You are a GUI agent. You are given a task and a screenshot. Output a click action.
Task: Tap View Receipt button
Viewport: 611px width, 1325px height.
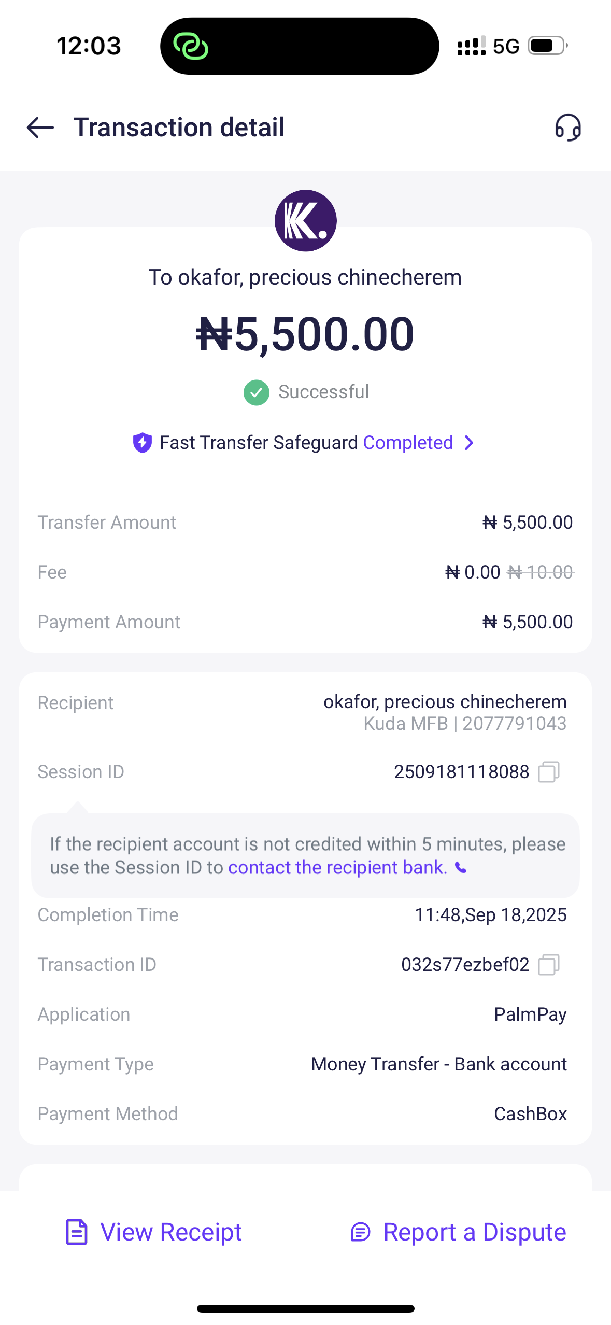click(x=171, y=1232)
